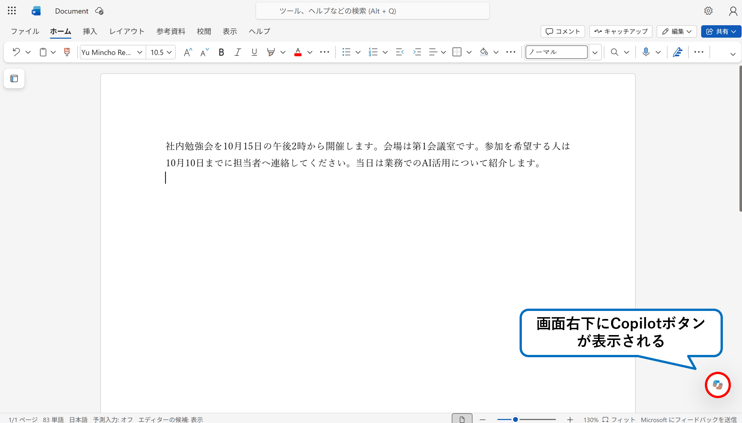Decrease indent of the paragraph
The image size is (742, 423).
(400, 52)
